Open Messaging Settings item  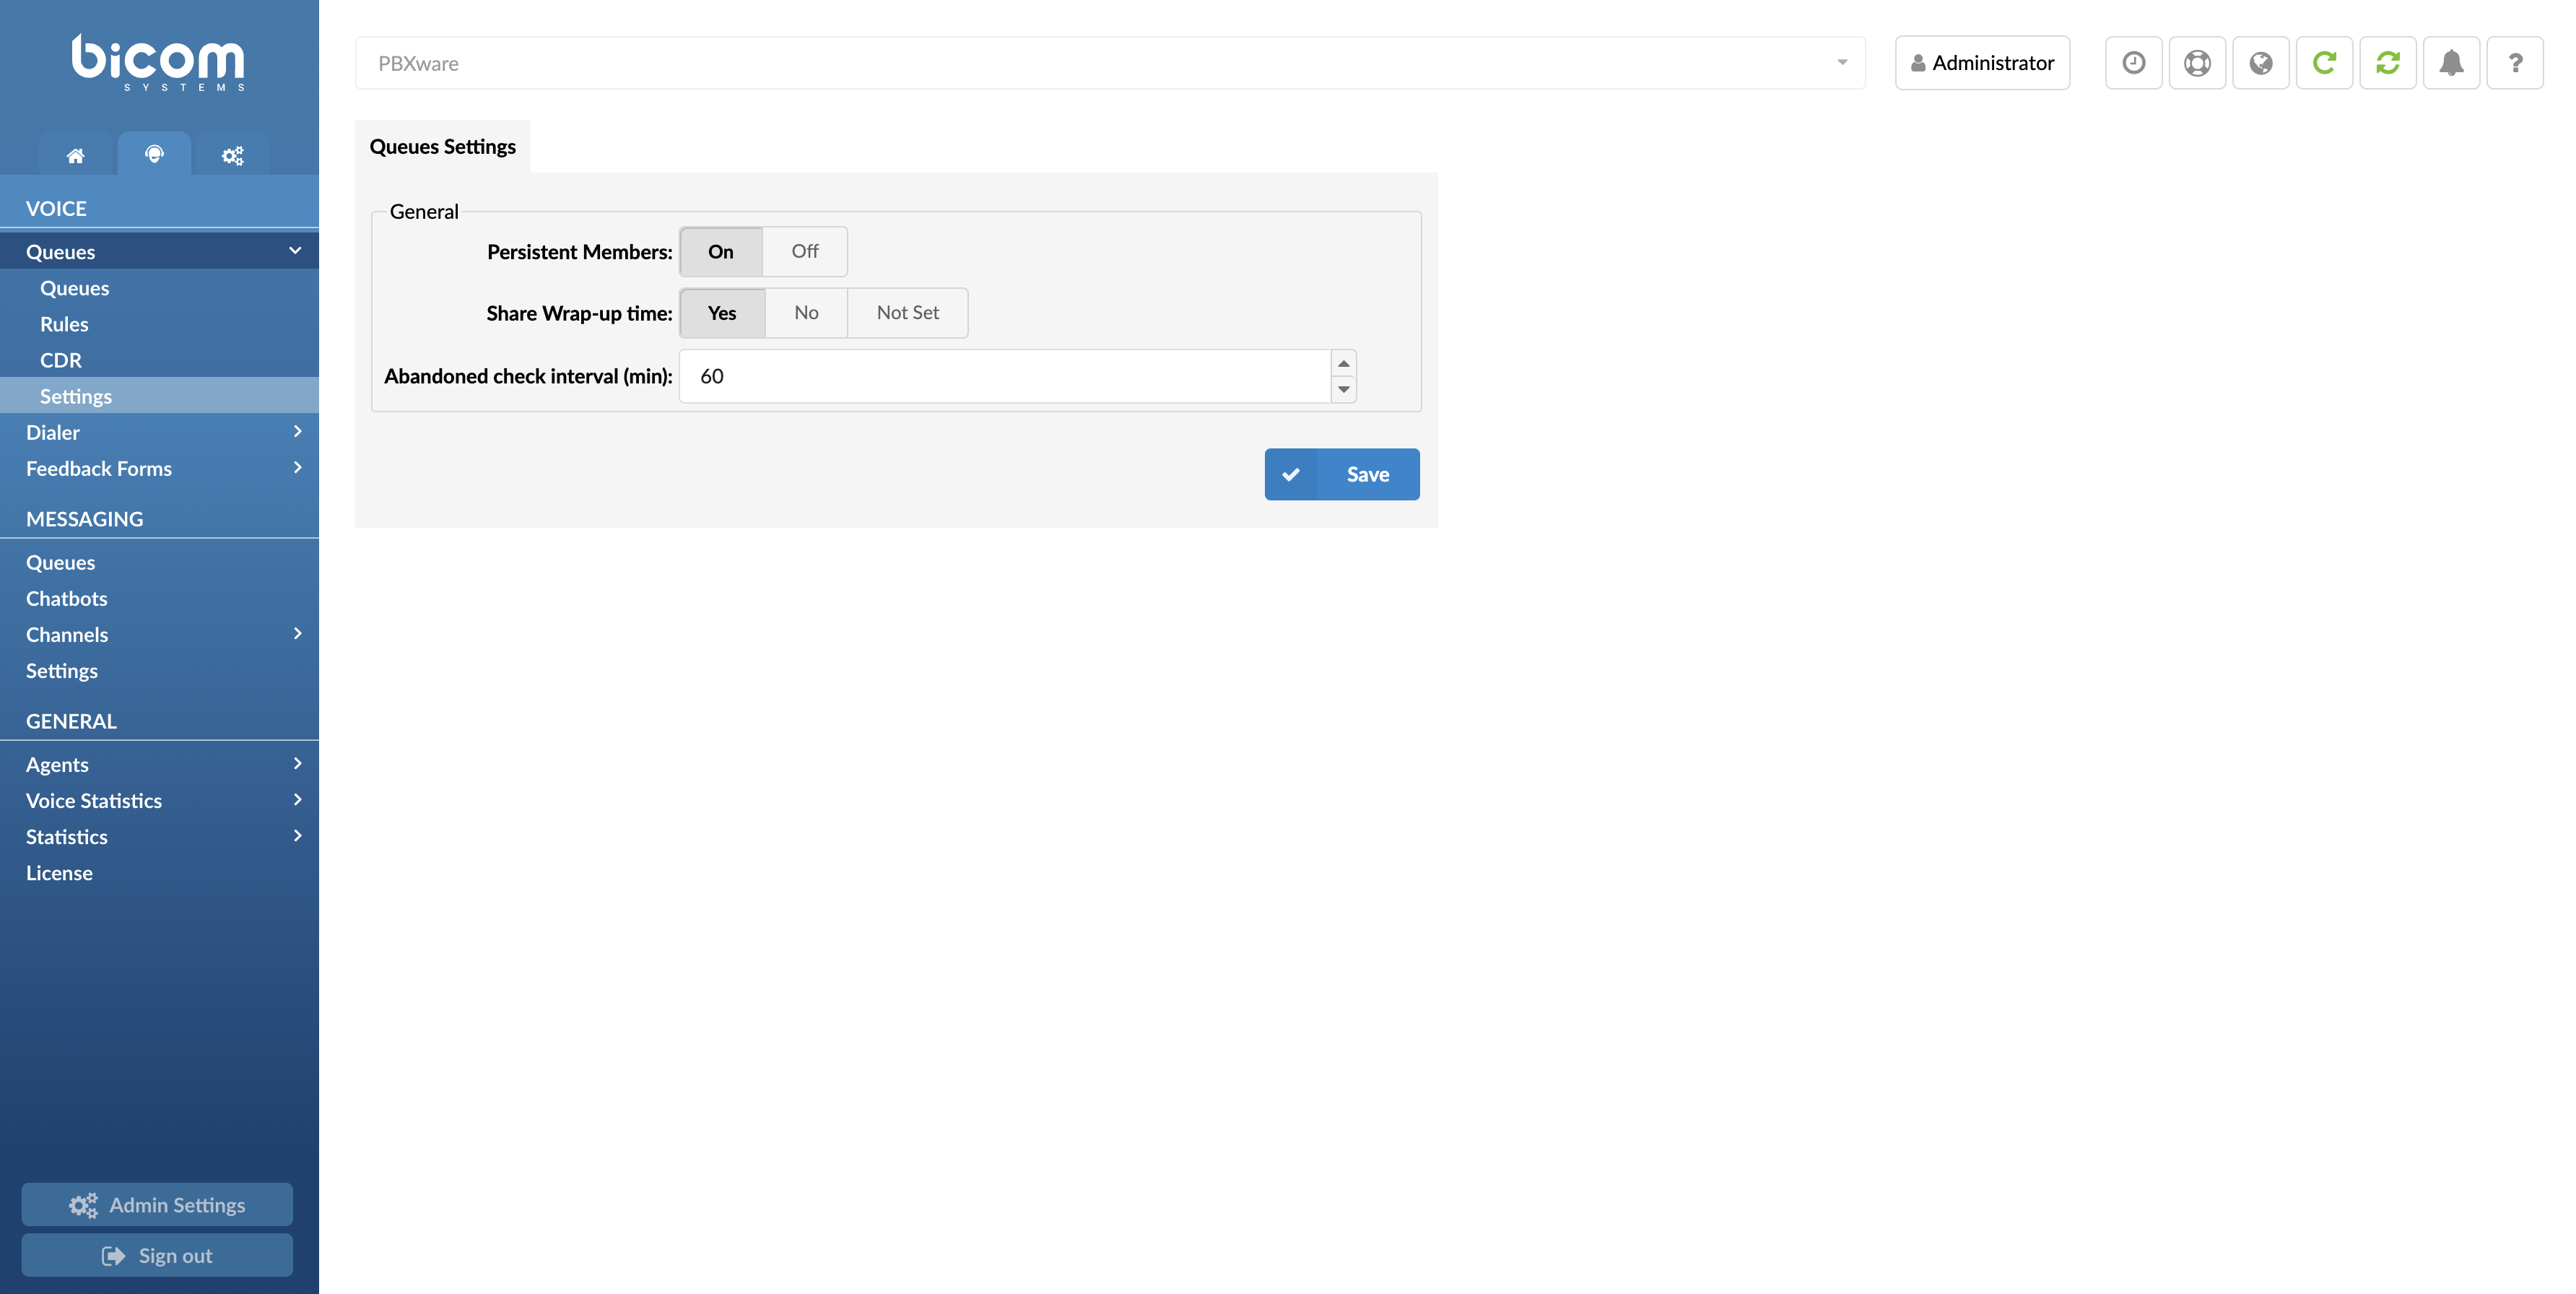[159, 670]
